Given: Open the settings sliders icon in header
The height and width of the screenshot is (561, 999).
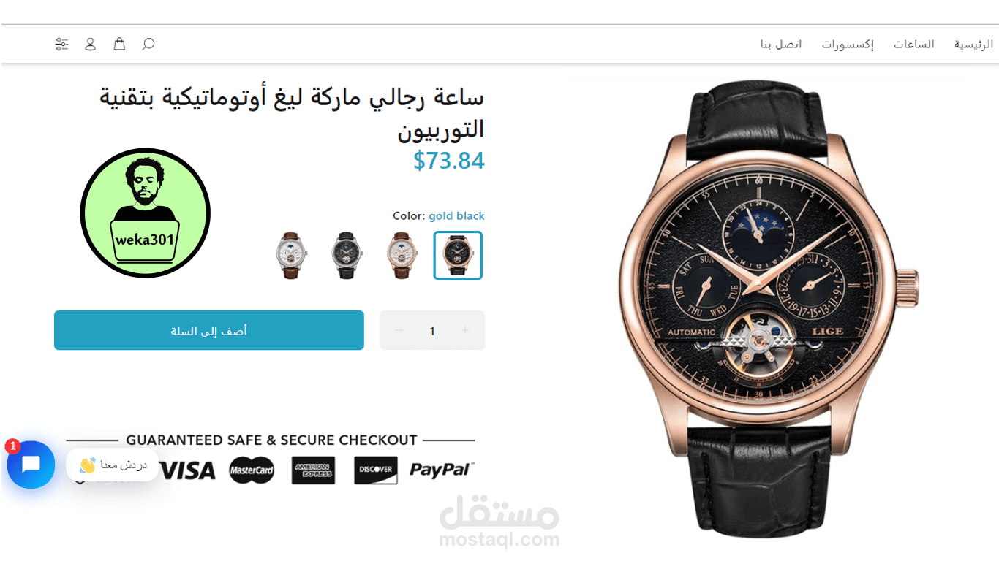Looking at the screenshot, I should coord(61,44).
